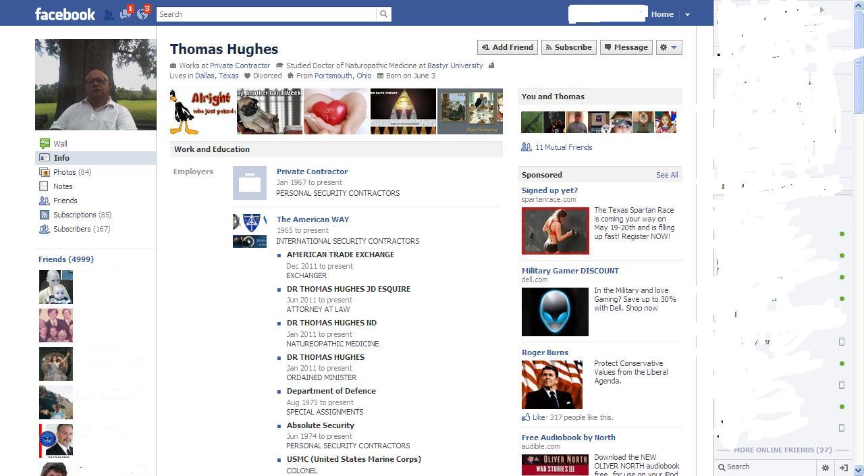The image size is (864, 476).
Task: Click the Private Contractor employer title
Action: (312, 171)
